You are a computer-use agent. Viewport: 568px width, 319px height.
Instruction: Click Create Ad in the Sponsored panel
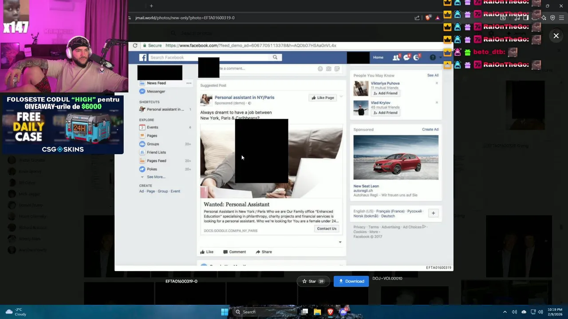click(430, 130)
